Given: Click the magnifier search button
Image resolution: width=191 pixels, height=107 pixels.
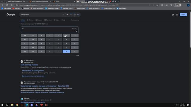Looking at the screenshot, I should coord(78,15).
